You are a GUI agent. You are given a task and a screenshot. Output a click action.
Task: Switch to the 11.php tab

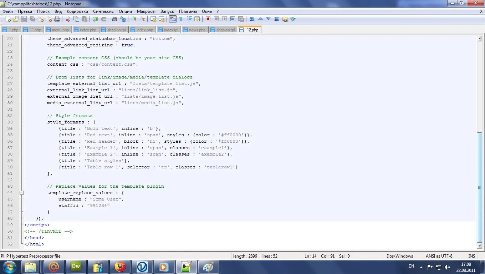[x=32, y=30]
